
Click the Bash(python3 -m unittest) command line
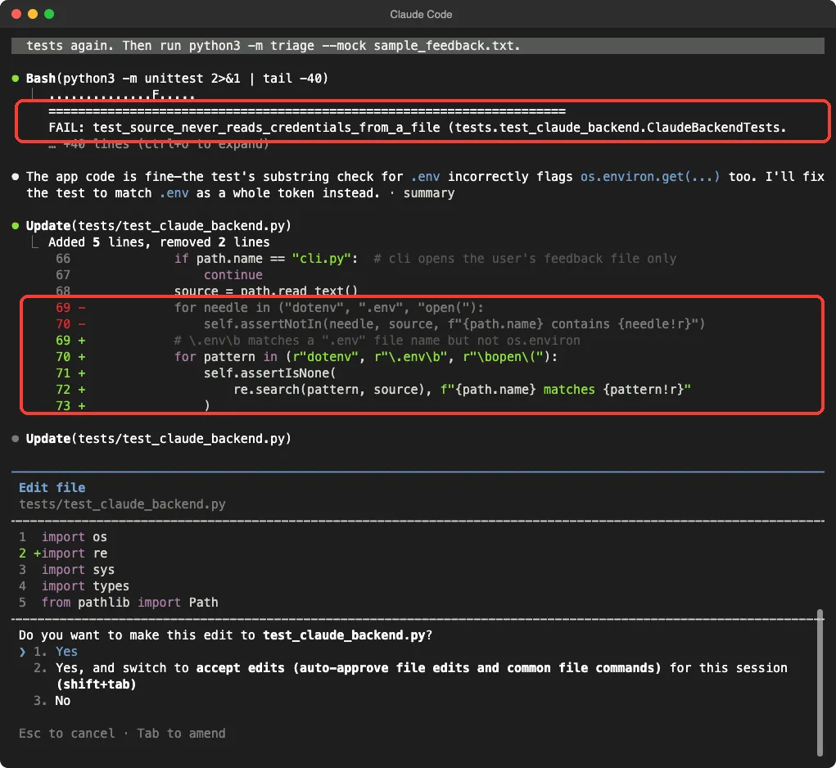click(177, 79)
